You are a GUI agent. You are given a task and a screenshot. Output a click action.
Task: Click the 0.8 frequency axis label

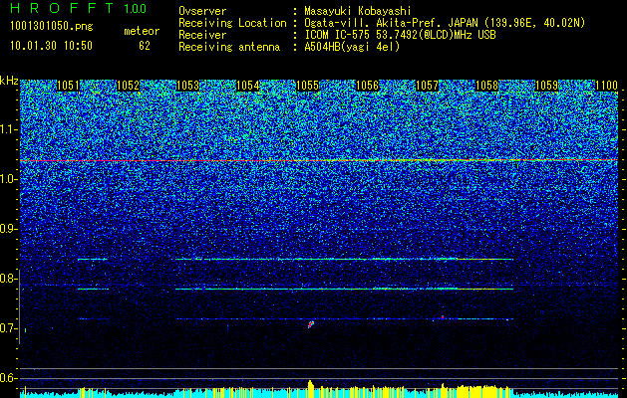tap(8, 279)
